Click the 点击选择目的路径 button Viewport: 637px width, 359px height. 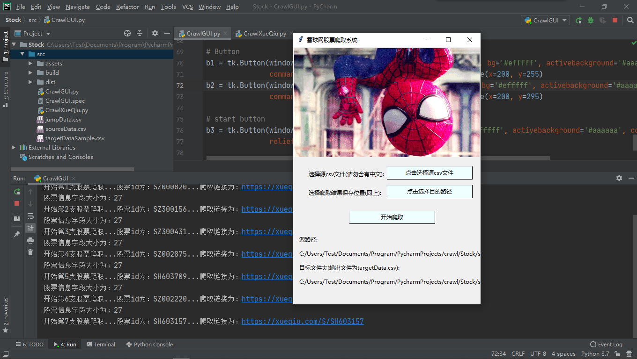430,192
